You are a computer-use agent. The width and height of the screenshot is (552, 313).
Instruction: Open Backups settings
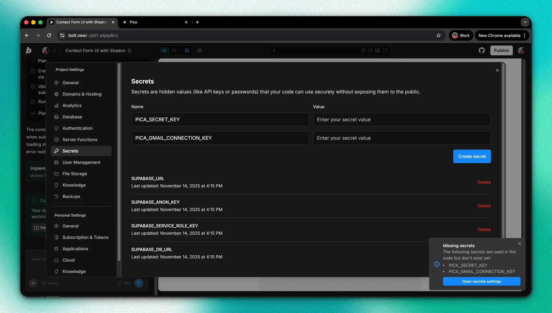[x=81, y=196]
